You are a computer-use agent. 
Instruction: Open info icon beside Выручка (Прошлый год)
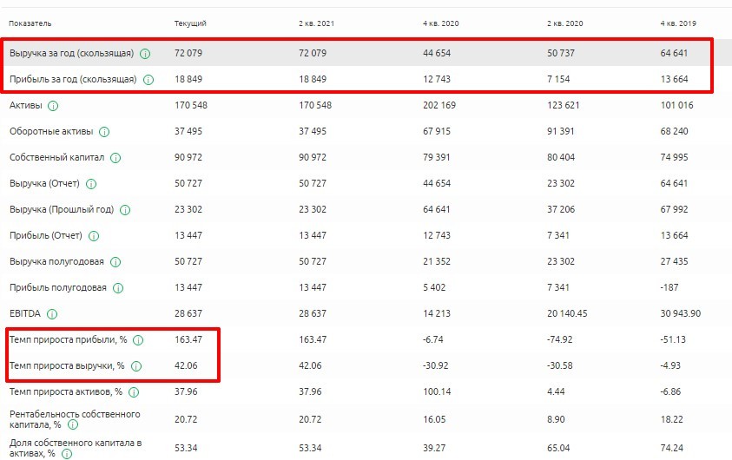124,210
